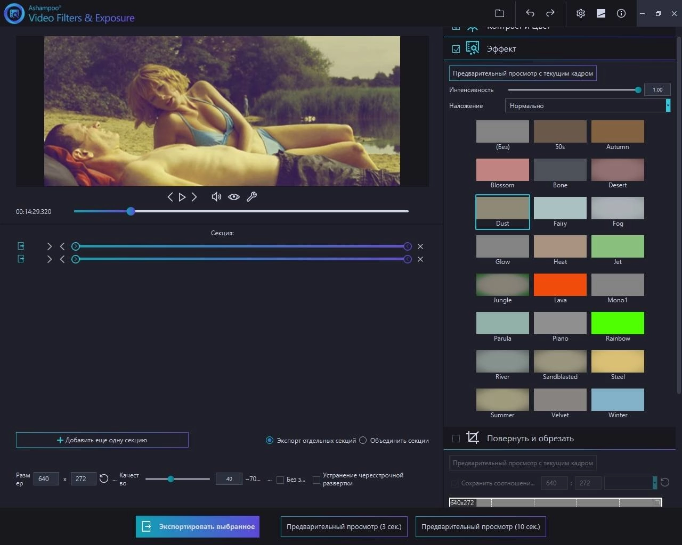682x545 pixels.
Task: Click Предварительный просмотр (10 сек.)
Action: (481, 526)
